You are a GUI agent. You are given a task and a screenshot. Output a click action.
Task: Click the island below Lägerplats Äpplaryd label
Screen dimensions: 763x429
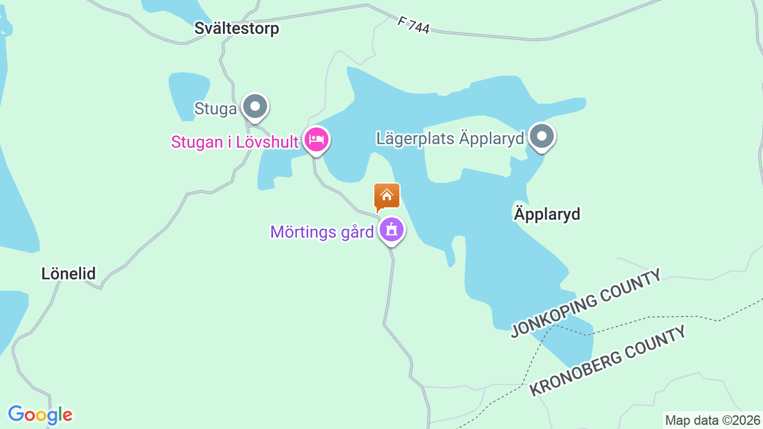click(468, 162)
